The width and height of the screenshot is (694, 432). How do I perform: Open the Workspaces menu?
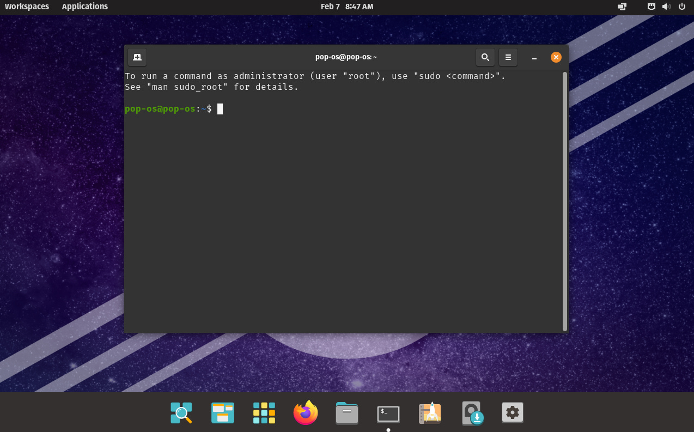tap(27, 7)
